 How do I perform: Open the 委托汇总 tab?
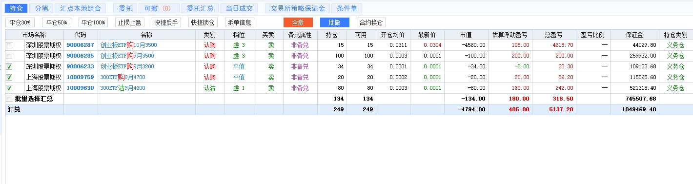click(x=200, y=8)
